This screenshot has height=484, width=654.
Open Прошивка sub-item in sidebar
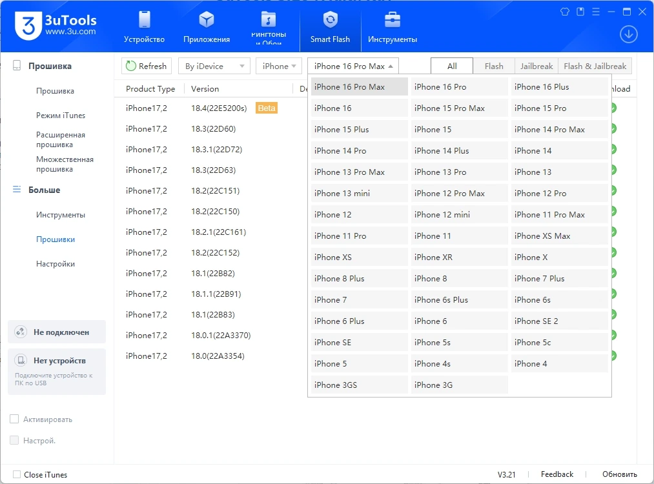55,91
